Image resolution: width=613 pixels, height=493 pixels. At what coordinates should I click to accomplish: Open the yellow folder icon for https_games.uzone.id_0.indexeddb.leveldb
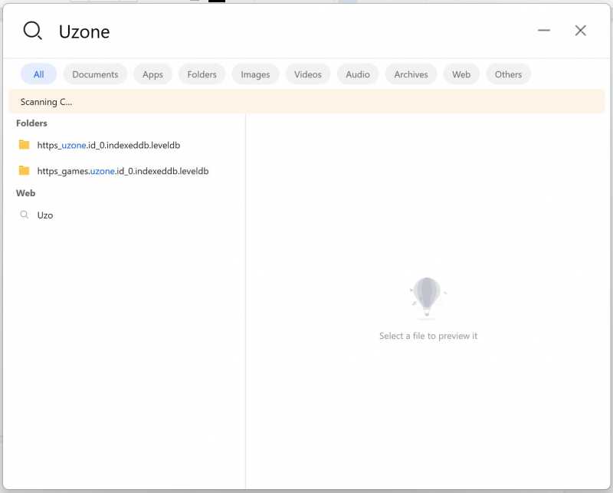(x=25, y=170)
